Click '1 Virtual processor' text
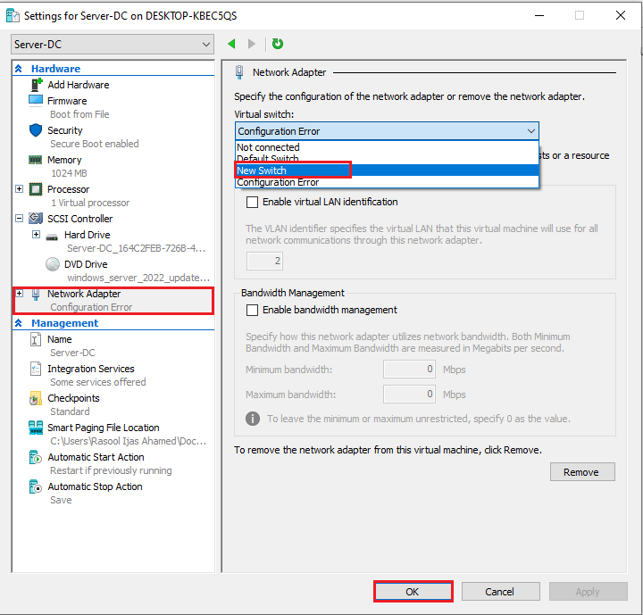The height and width of the screenshot is (615, 643). pyautogui.click(x=90, y=203)
